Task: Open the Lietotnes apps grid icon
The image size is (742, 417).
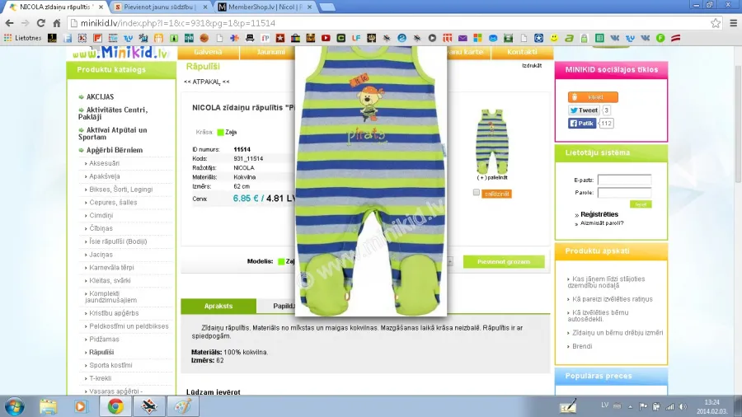Action: (8, 38)
